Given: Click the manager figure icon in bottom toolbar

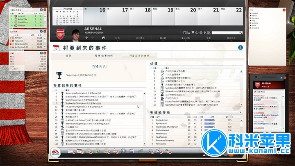Looking at the screenshot, I should point(167,151).
